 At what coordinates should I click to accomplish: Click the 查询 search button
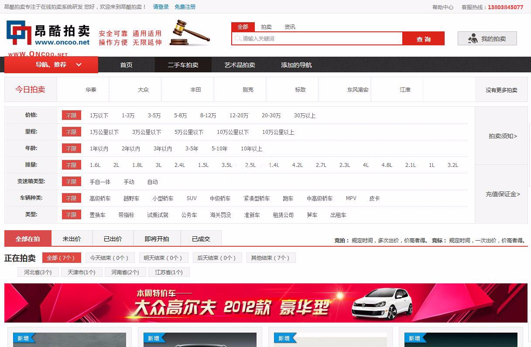pos(423,39)
